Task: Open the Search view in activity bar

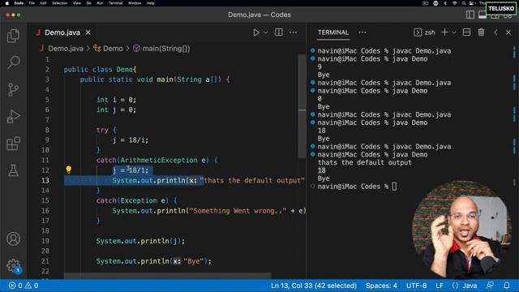Action: coord(13,62)
